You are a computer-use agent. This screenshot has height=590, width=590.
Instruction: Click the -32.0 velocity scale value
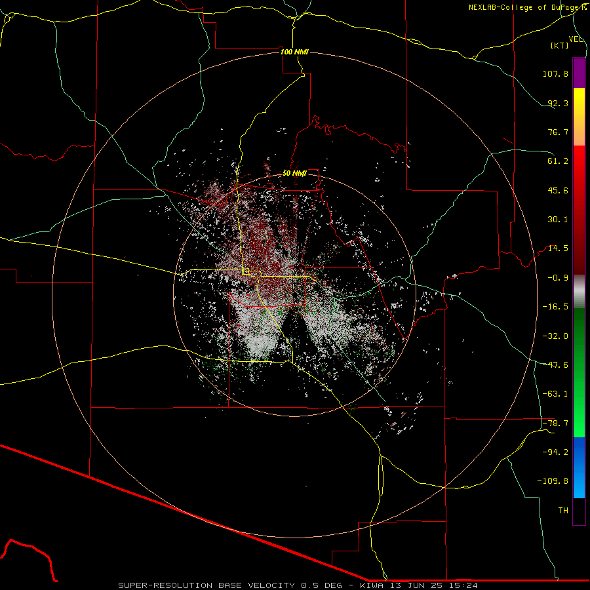[555, 336]
